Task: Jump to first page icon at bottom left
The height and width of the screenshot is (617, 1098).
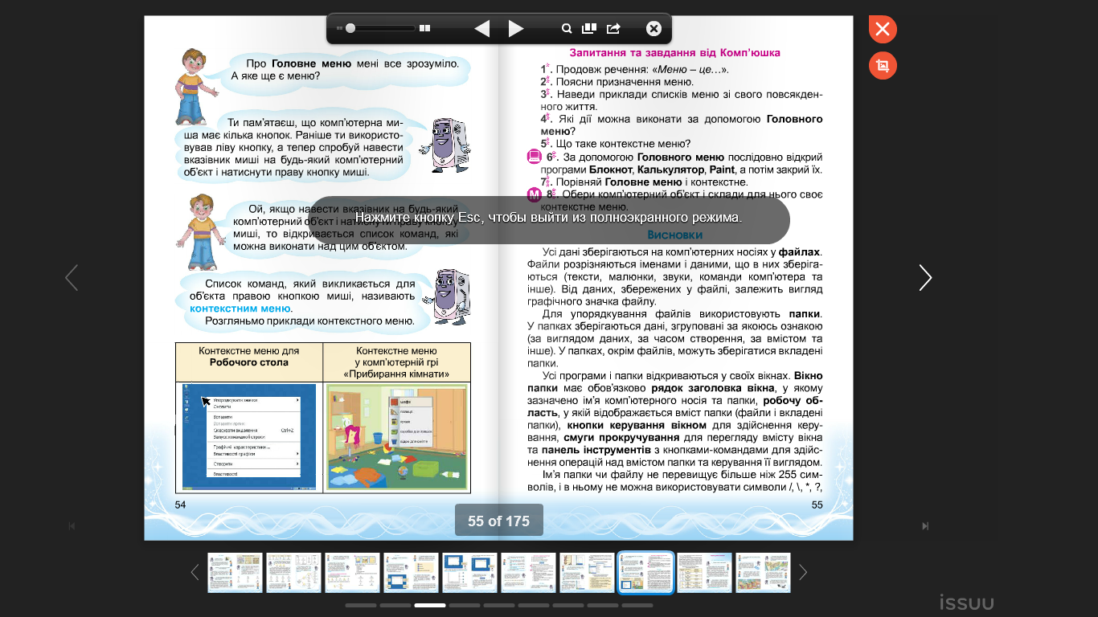Action: pyautogui.click(x=72, y=526)
